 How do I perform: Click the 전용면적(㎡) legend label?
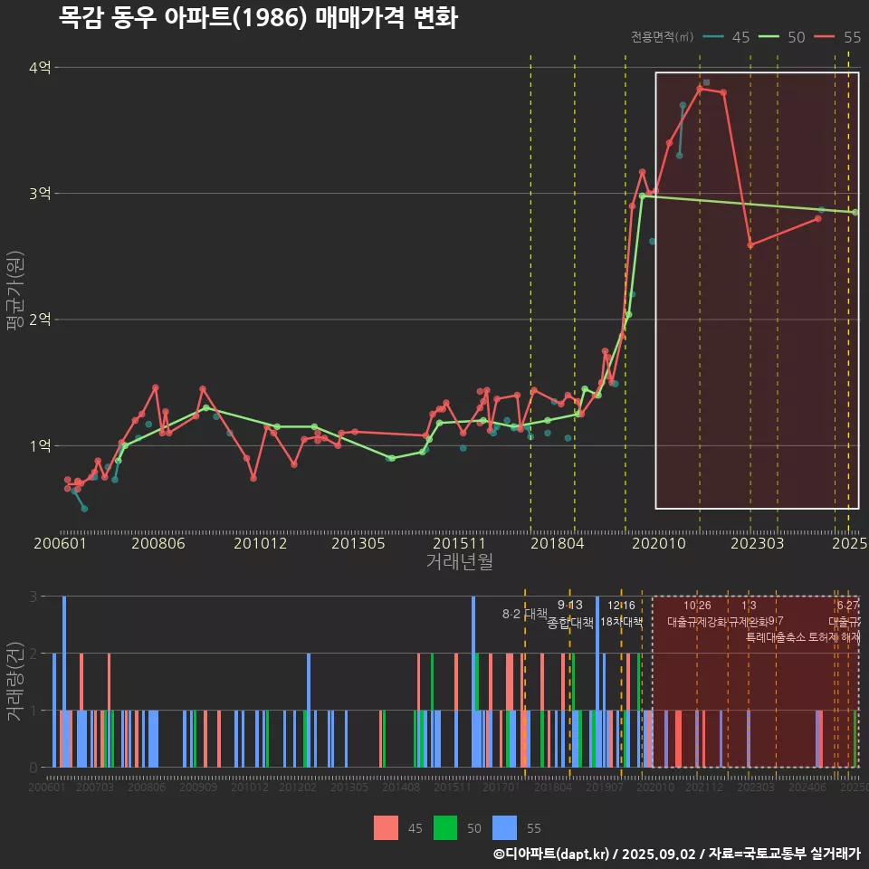coord(662,37)
